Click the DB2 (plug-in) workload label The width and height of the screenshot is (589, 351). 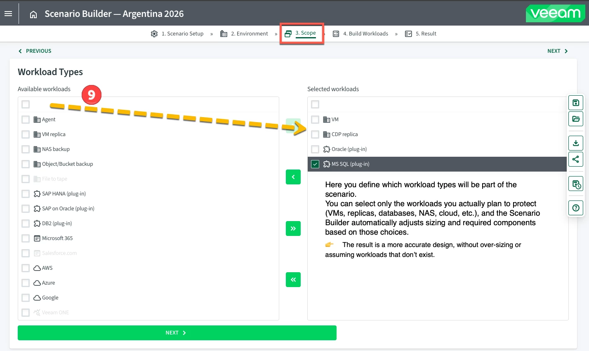pos(57,224)
